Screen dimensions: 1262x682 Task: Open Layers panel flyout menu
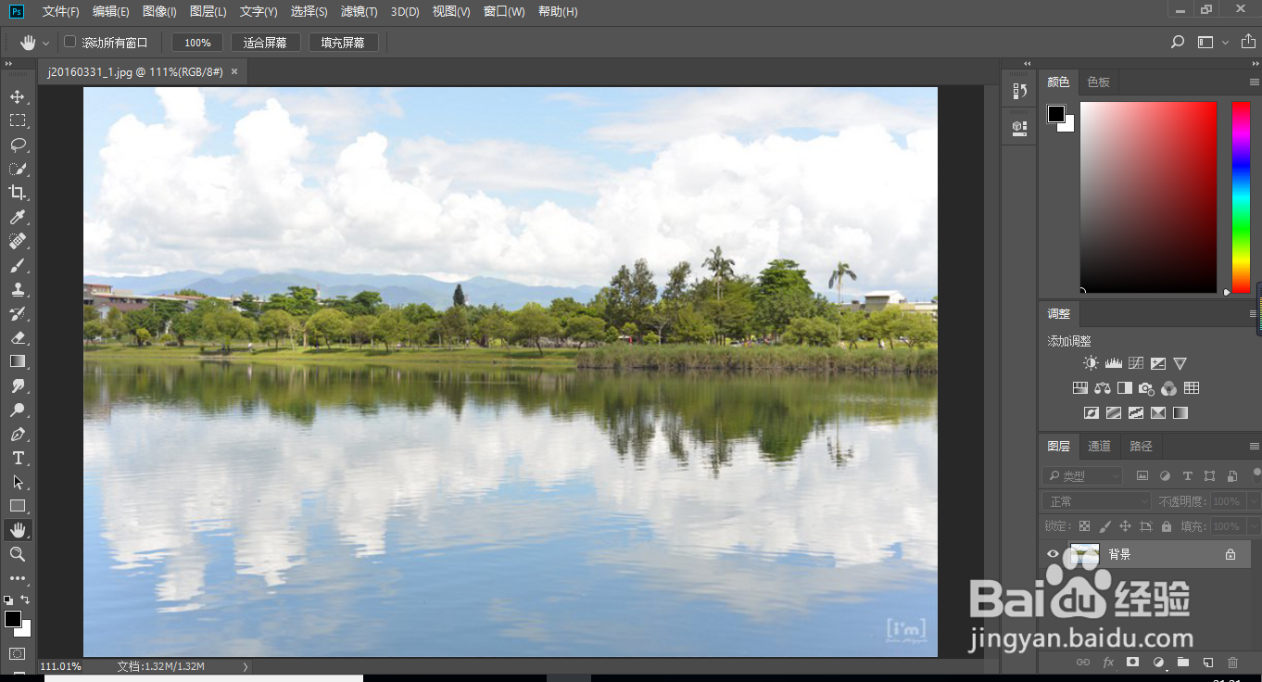click(x=1254, y=447)
